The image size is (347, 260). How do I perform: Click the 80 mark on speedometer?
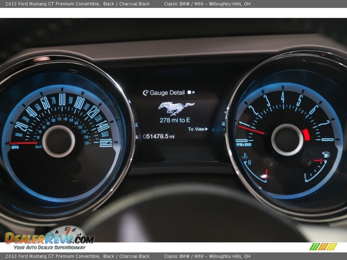coord(62,99)
